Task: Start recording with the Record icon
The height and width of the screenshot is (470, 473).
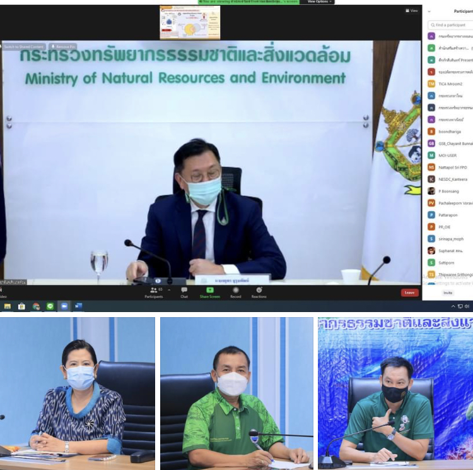Action: click(x=236, y=290)
